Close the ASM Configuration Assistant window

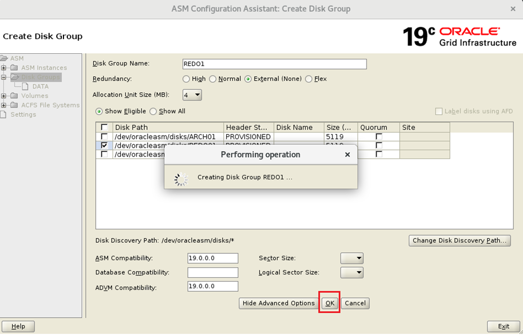point(513,9)
